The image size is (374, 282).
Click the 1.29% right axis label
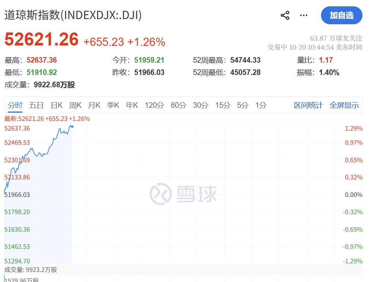[x=354, y=128]
